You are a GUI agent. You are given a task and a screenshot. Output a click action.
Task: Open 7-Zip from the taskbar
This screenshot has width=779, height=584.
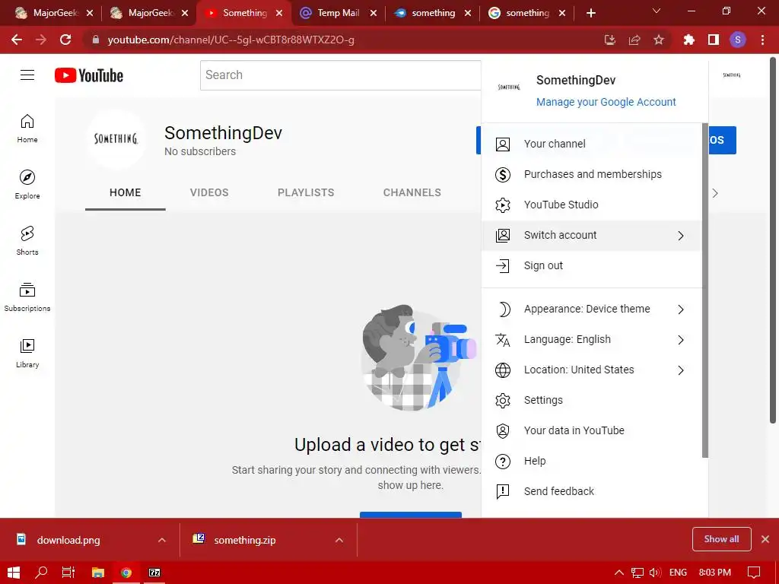[x=154, y=573]
